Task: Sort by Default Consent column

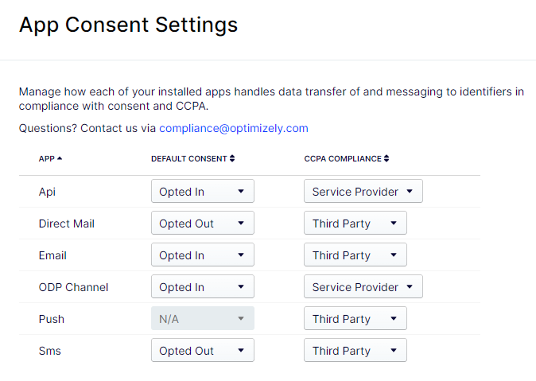Action: coord(192,158)
